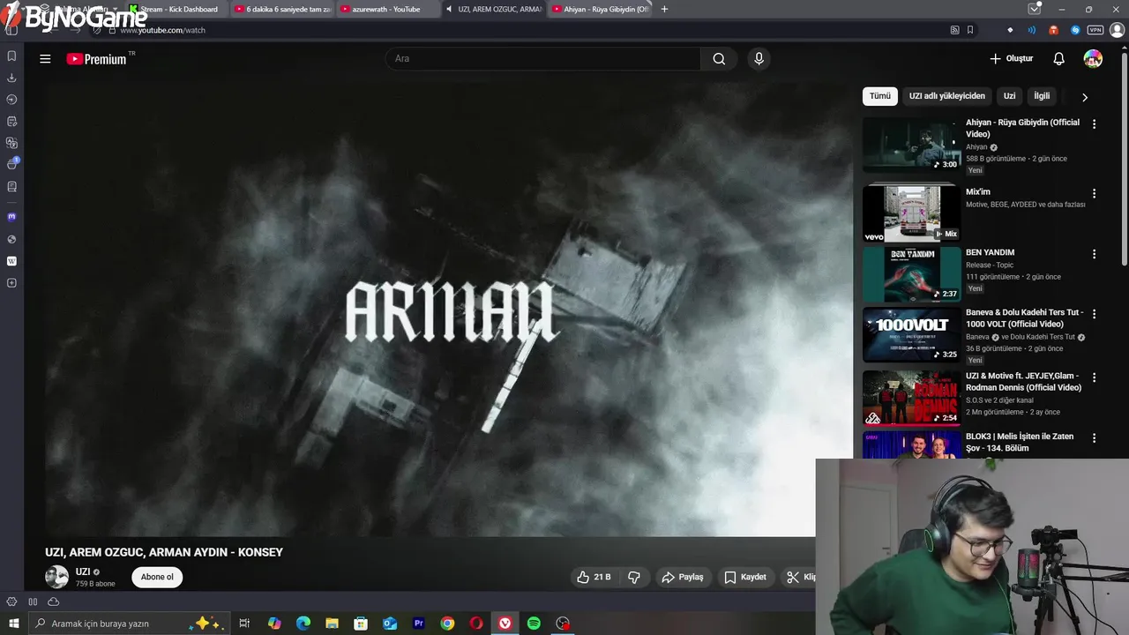The width and height of the screenshot is (1129, 635).
Task: Click the Abone ol subscribe button
Action: click(157, 577)
